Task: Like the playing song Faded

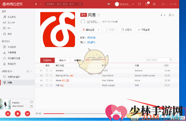Action: (32, 102)
